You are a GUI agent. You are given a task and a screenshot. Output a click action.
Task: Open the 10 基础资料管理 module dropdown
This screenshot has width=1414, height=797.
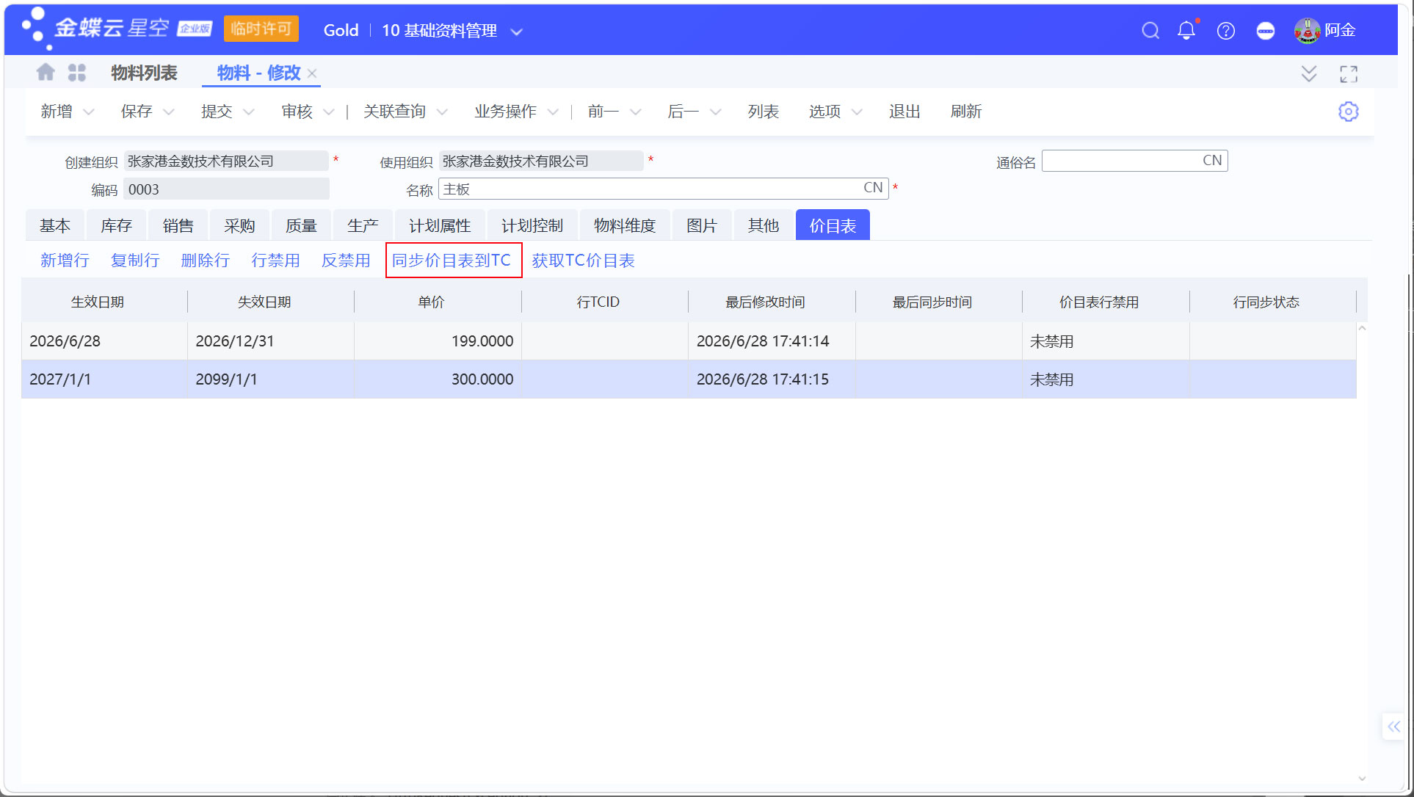452,31
